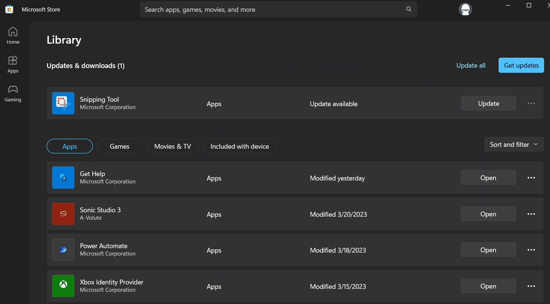Select the Included with device tab
550x304 pixels.
(240, 146)
